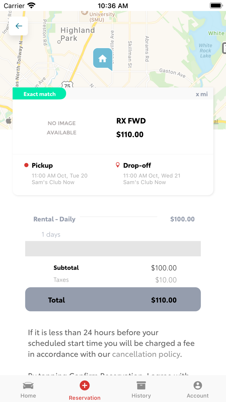The width and height of the screenshot is (226, 402).
Task: Tap the No Image Available placeholder
Action: tap(61, 128)
